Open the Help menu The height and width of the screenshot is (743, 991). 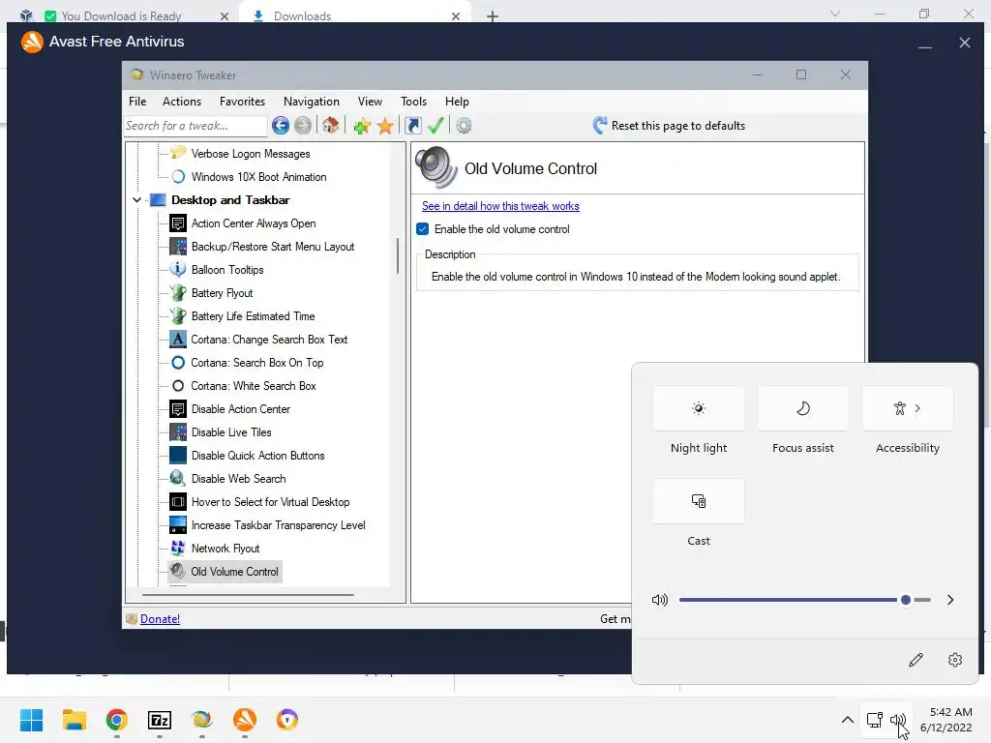[x=457, y=101]
